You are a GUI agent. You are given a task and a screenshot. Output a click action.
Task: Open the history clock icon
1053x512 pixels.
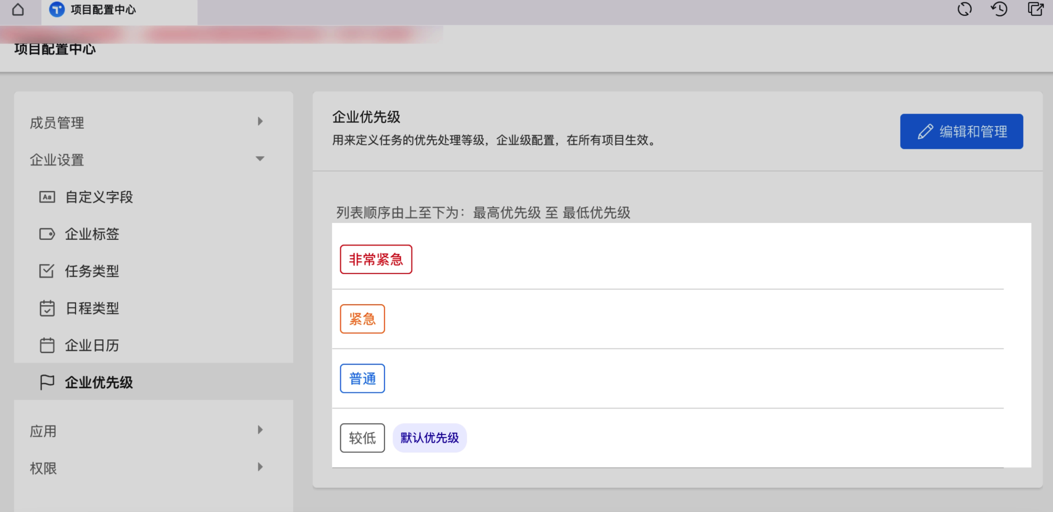999,9
